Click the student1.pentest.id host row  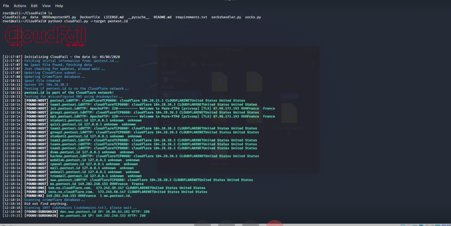pyautogui.click(x=72, y=120)
